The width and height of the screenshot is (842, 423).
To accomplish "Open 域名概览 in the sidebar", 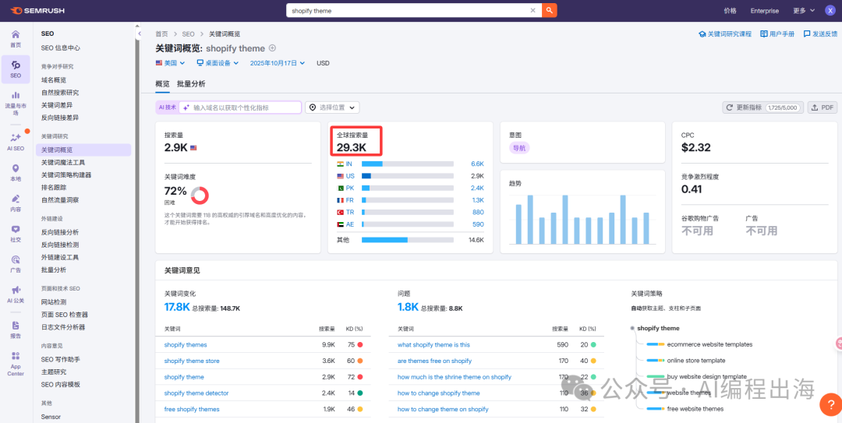I will 54,80.
